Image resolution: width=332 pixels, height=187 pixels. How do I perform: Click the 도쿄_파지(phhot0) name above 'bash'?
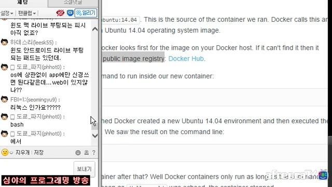39,117
